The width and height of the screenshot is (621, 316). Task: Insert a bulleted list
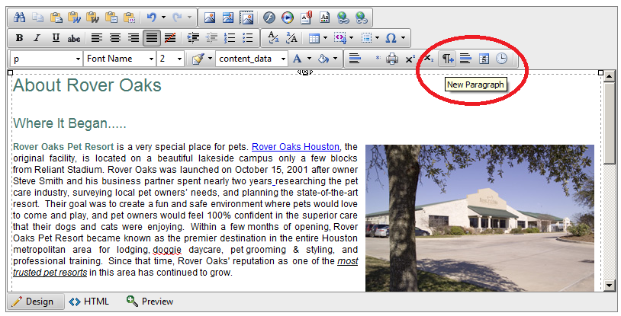(248, 38)
